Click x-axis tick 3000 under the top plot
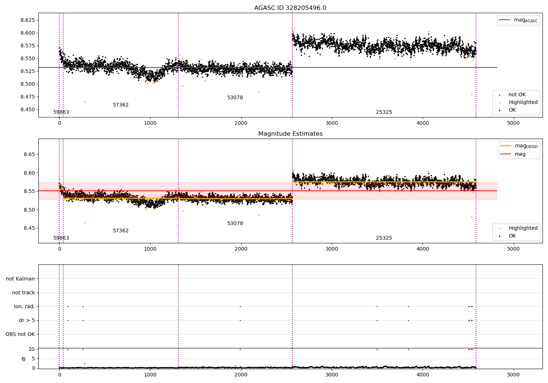This screenshot has height=383, width=548. (x=332, y=123)
